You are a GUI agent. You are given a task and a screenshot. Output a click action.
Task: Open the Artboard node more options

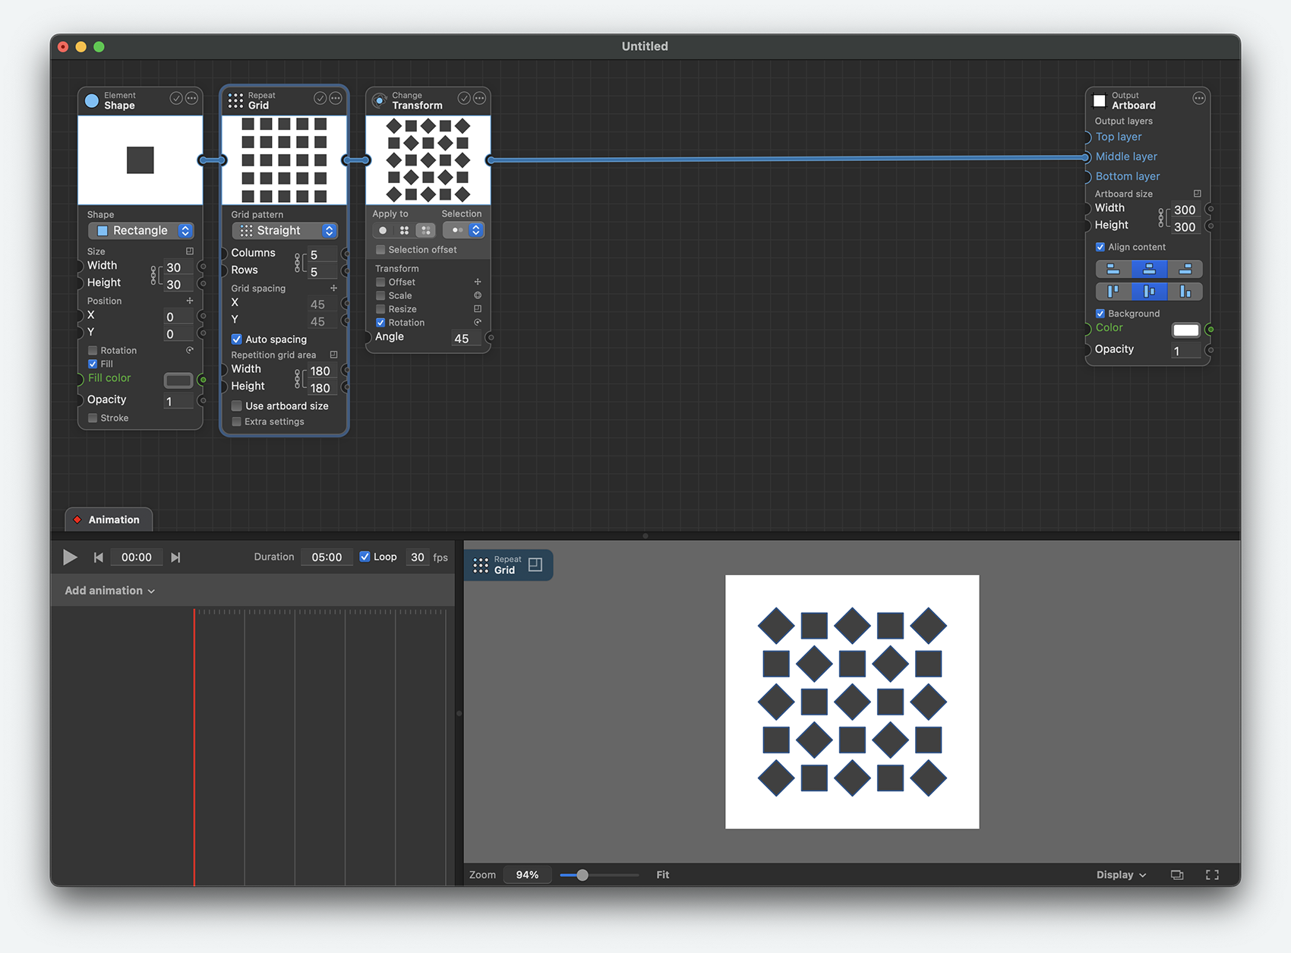[1198, 99]
